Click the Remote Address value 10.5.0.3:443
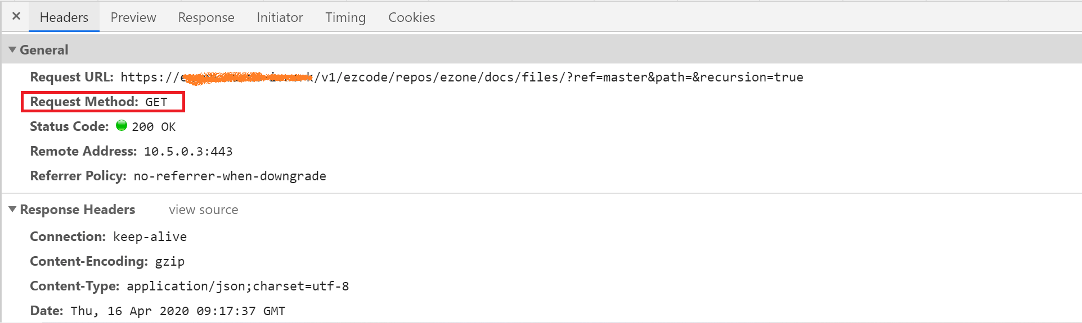 click(188, 152)
